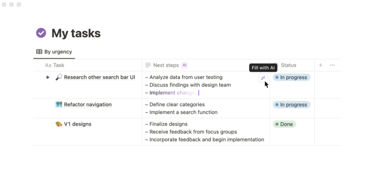
Task: Open the In progress status for Research task
Action: click(292, 77)
